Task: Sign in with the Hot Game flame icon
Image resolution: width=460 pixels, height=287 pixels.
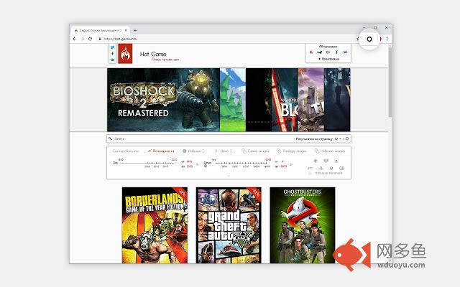Action: pos(311,52)
